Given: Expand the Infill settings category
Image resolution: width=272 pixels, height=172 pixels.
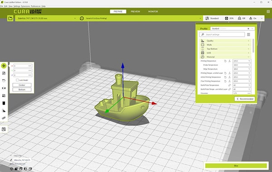Looking at the screenshot, I should (225, 53).
